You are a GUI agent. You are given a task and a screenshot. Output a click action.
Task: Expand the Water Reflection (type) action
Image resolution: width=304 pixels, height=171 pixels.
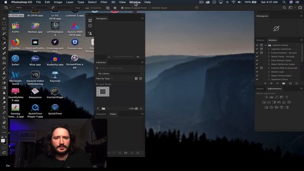269,64
